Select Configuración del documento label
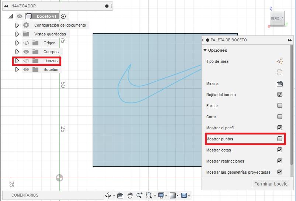Viewport: 296px width, 201px height. tap(60, 25)
